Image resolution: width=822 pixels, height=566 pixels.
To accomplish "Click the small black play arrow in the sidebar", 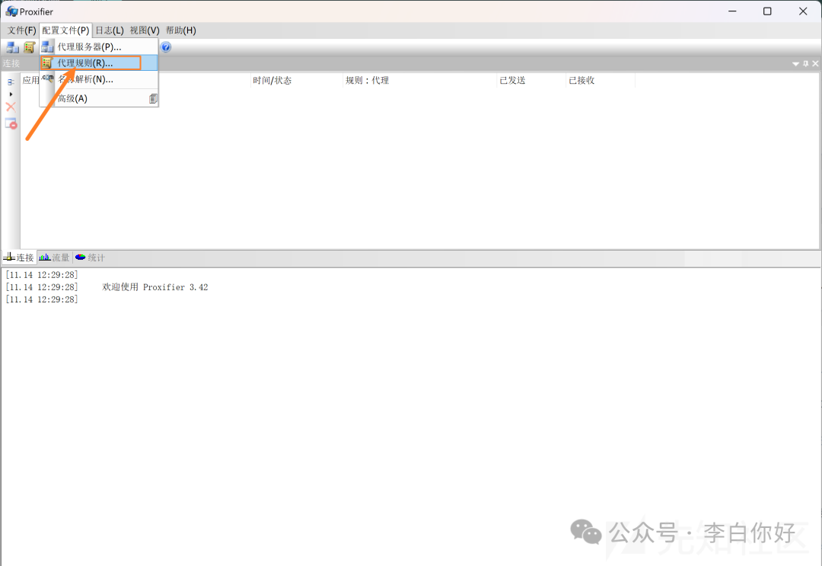I will coord(11,94).
